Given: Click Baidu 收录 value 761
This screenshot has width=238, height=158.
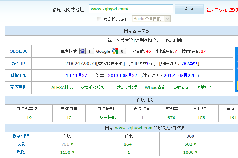Looking at the screenshot, I should [x=65, y=144].
